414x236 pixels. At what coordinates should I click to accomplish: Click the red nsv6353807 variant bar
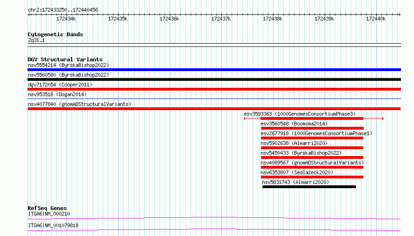click(x=312, y=177)
